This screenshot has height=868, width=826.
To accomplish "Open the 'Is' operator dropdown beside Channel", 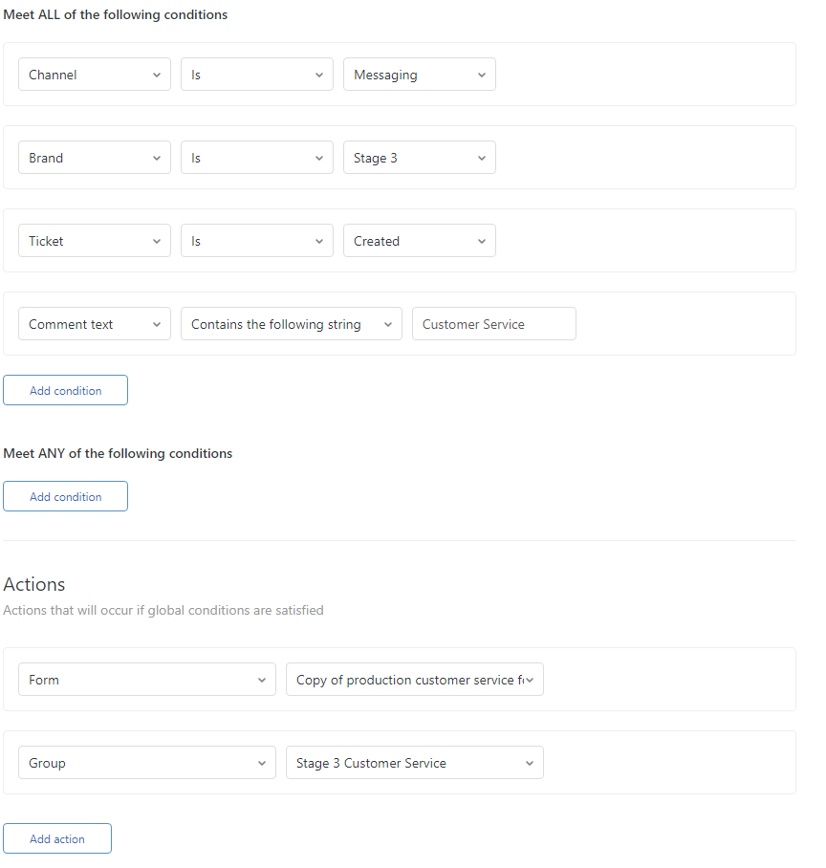I will [x=256, y=75].
